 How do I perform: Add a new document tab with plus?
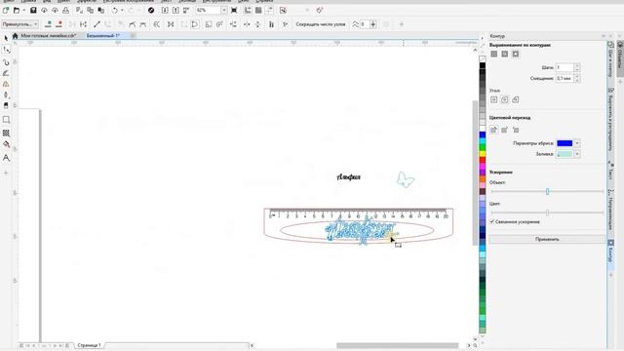pyautogui.click(x=133, y=36)
